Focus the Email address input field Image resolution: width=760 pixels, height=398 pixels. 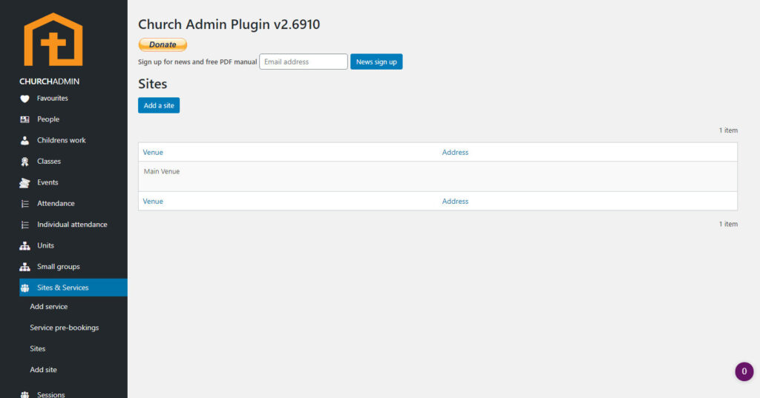[304, 62]
